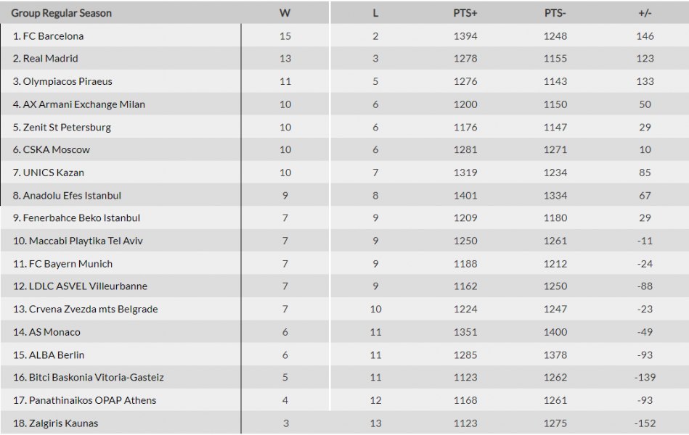Open FC Bayern Munich team entry

click(x=70, y=264)
